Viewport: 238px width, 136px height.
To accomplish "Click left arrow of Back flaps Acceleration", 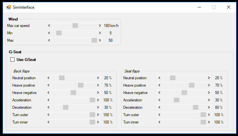I will tap(48, 100).
